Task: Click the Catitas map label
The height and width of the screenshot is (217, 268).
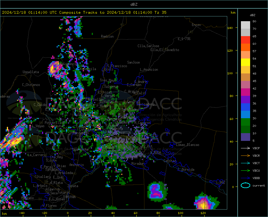Action: 170,161
